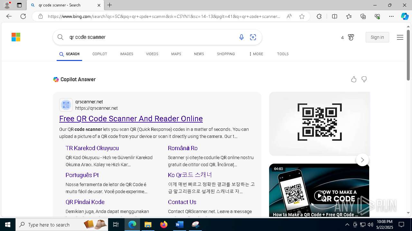Toggle split screen view

(334, 16)
